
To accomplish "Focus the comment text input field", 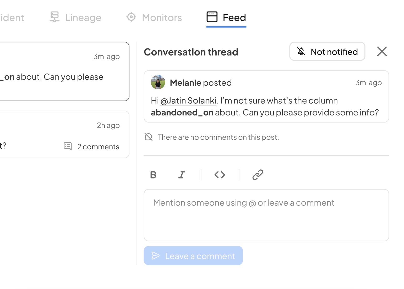I will coord(266,215).
